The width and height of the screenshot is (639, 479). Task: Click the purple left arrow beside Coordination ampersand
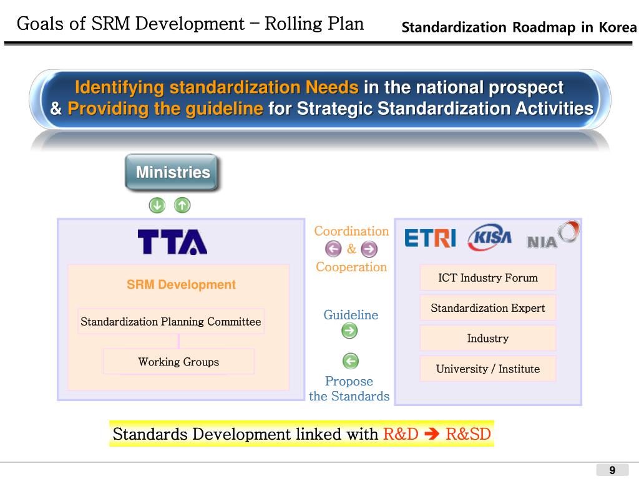tap(333, 249)
